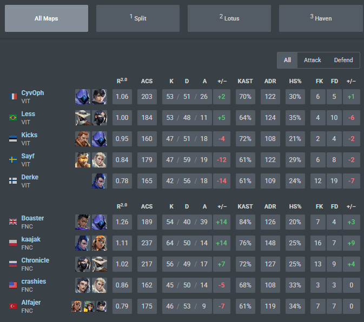Click Boaster's rating 1.26 stat cell
The image size is (364, 322).
[x=122, y=222]
